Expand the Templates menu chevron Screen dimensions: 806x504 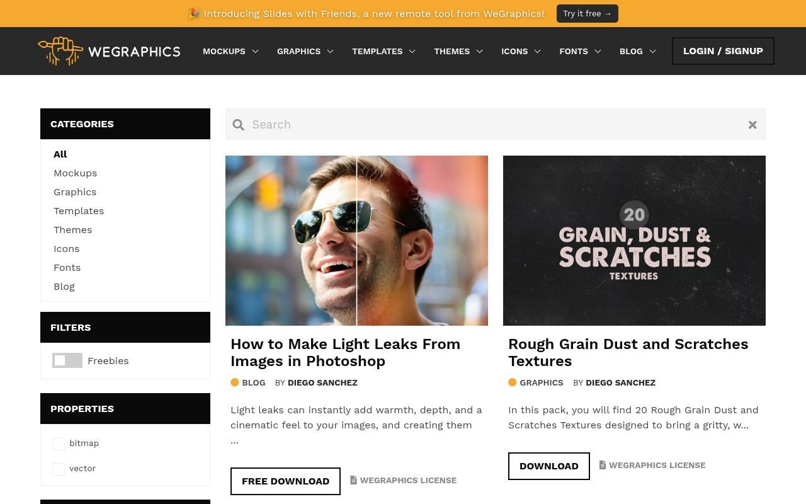point(412,52)
